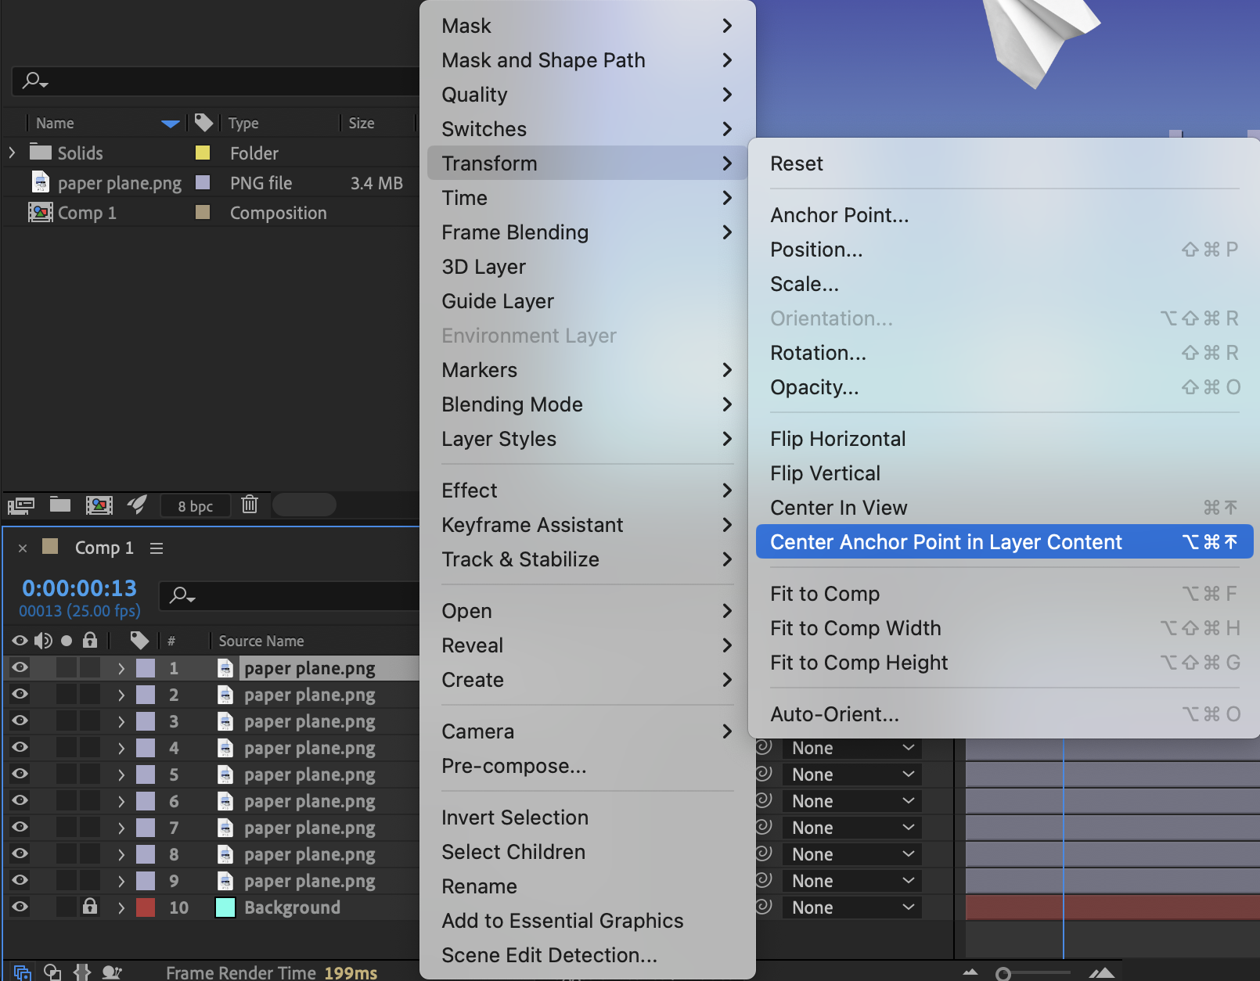Screen dimensions: 1260x981
Task: Toggle visibility of layer 2
Action: [20, 694]
